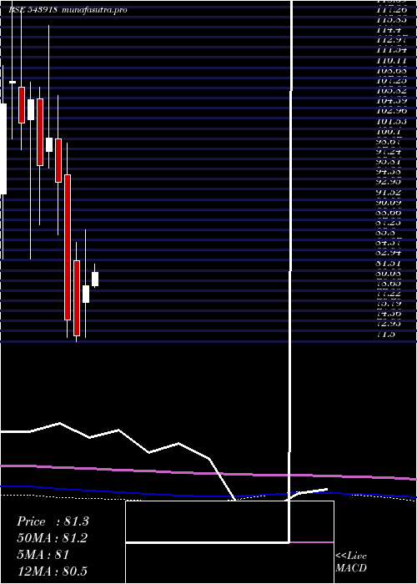417x584 pixels.
Task: Click the tallest red candlestick body
Action: pos(68,247)
